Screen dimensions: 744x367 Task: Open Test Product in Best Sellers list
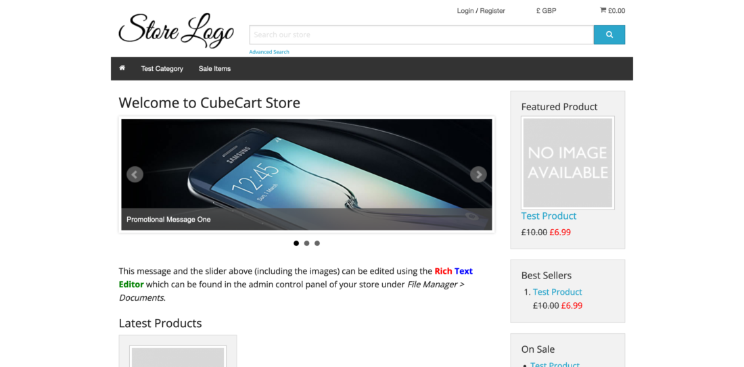pos(557,292)
